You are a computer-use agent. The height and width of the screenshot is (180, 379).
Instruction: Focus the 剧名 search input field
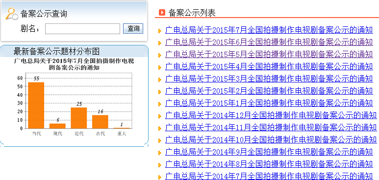[82, 29]
